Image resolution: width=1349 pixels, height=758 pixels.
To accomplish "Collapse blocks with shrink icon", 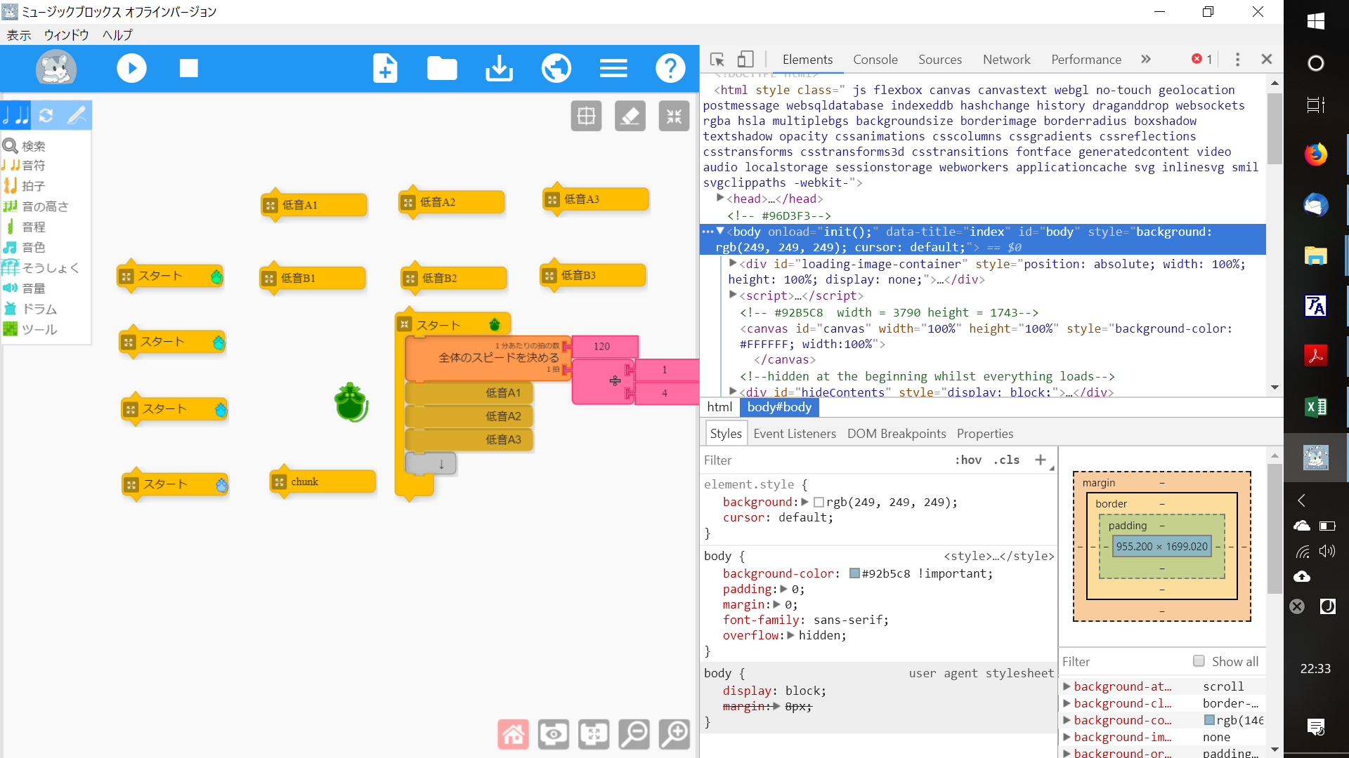I will tap(674, 117).
